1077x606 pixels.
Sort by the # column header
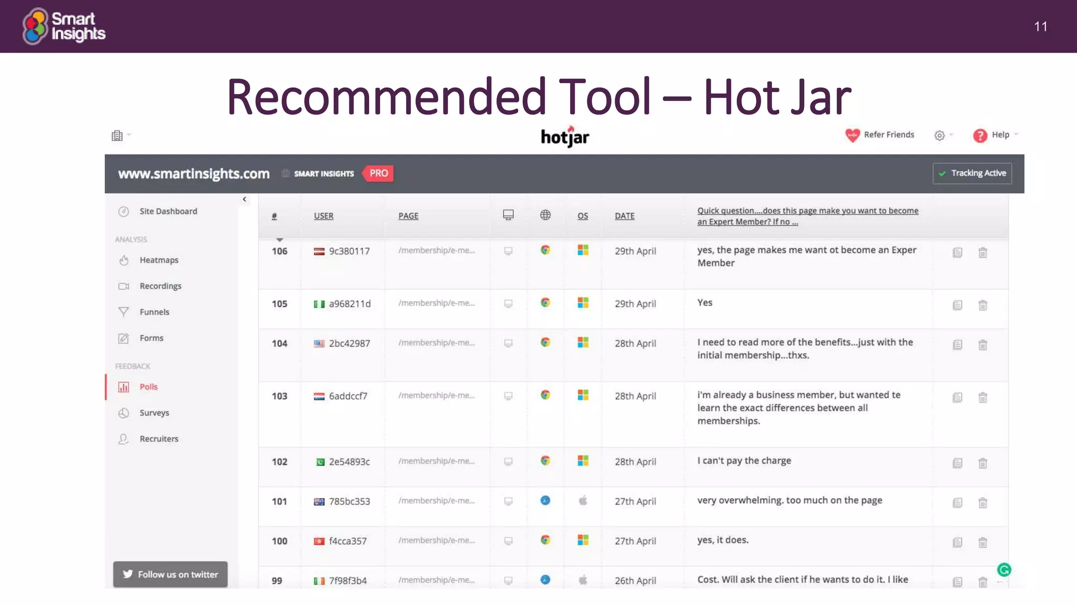point(275,216)
